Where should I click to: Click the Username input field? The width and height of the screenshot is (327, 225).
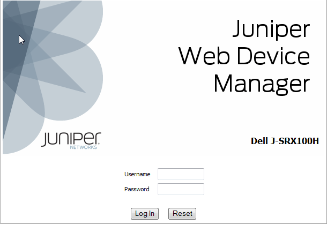(181, 174)
